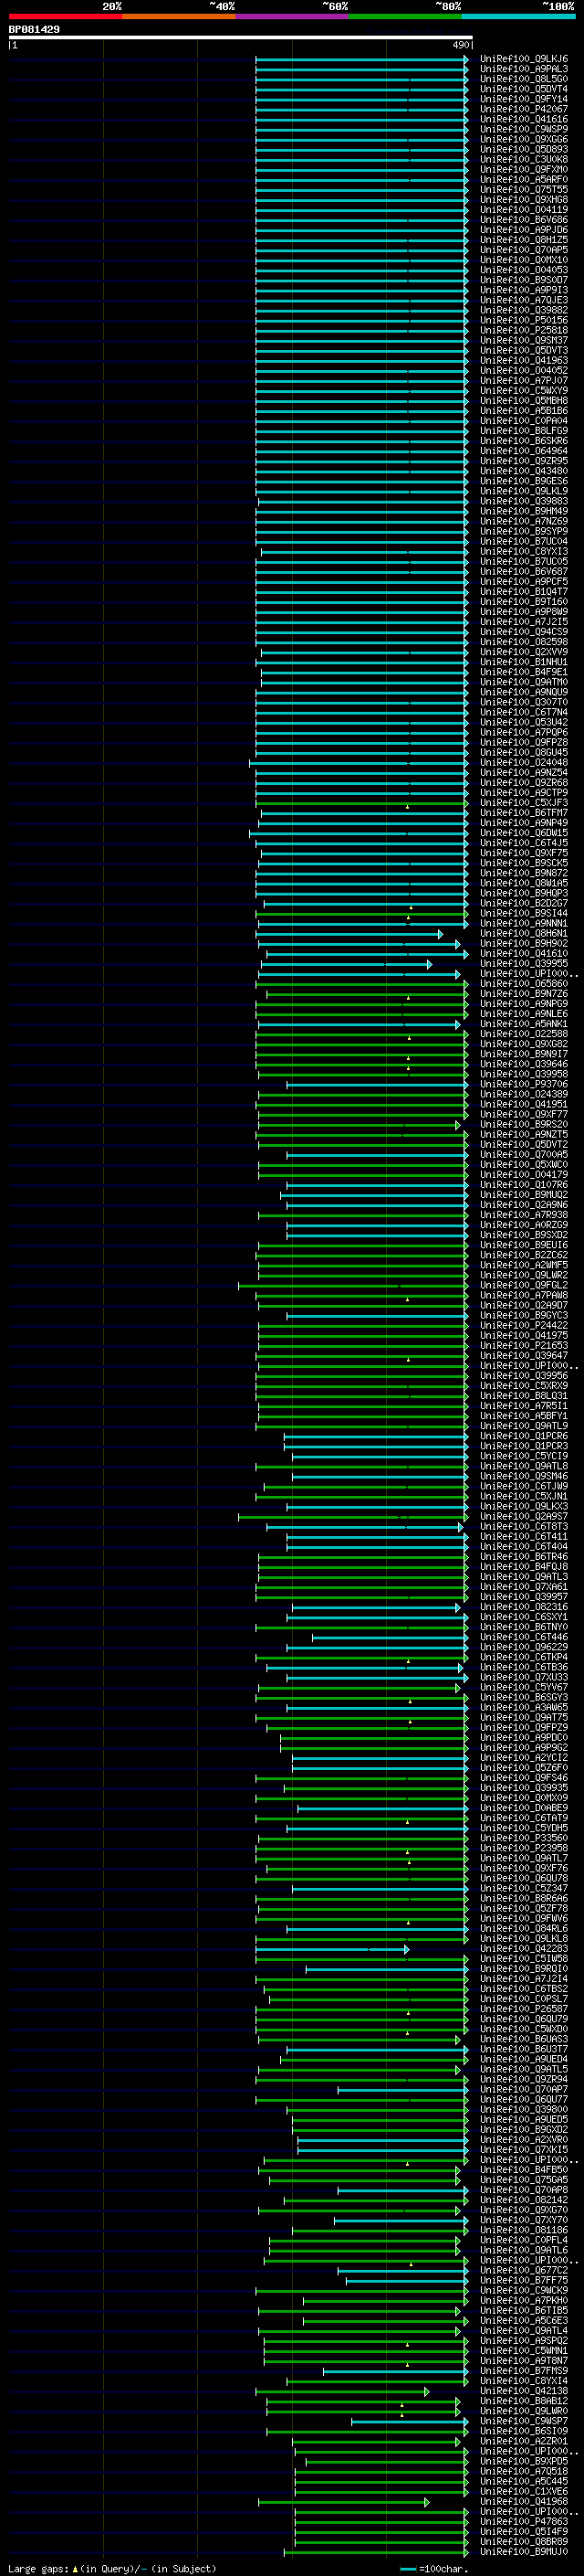Click the UniRef100_Q9FXM0 label
The image size is (584, 2576).
click(x=523, y=170)
